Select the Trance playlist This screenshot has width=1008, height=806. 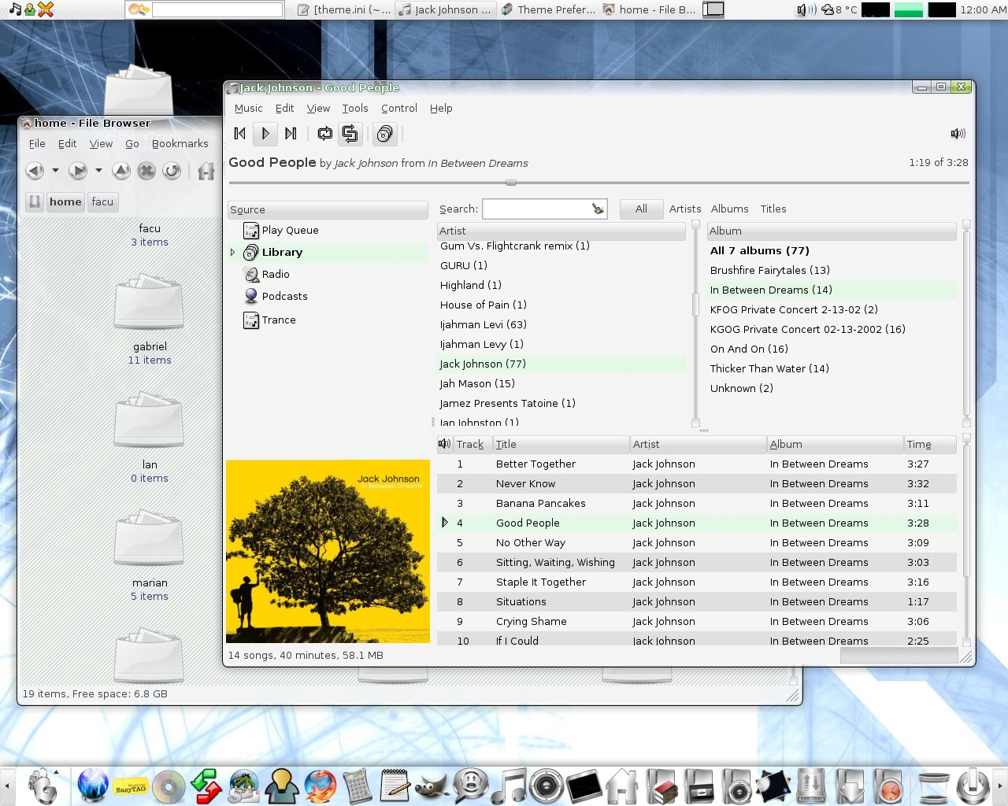pyautogui.click(x=279, y=320)
